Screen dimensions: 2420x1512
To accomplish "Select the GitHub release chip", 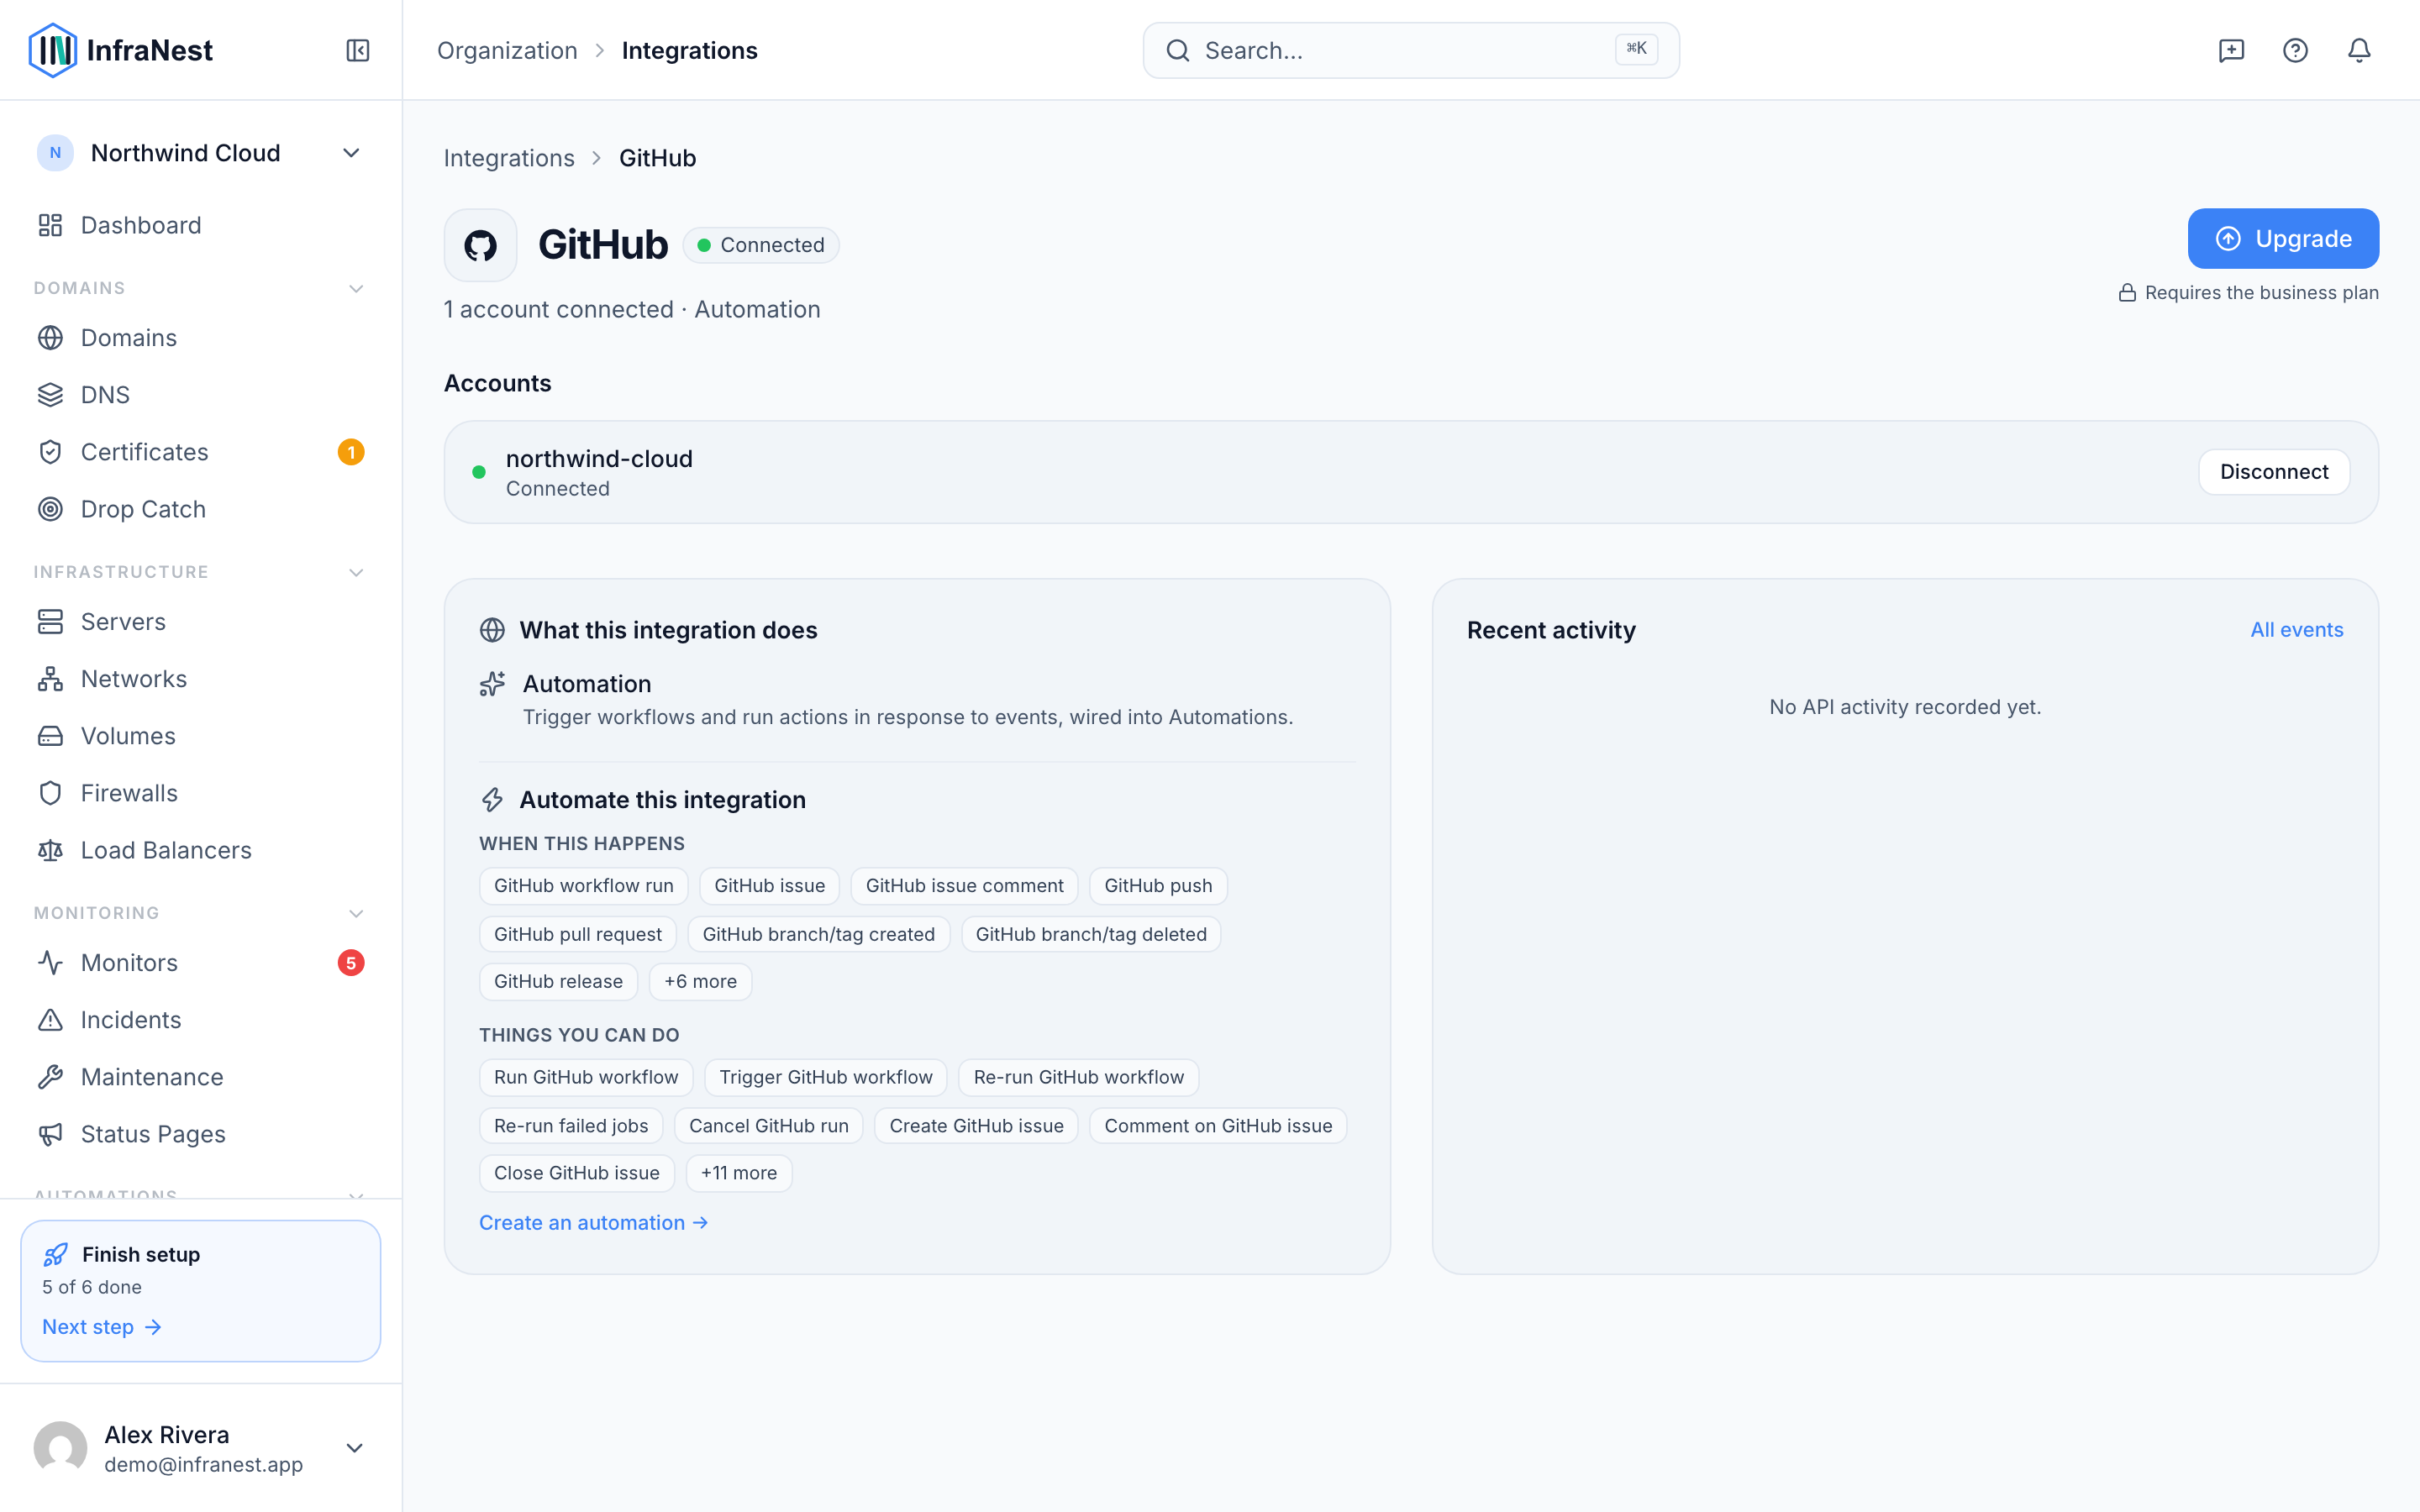I will point(558,982).
